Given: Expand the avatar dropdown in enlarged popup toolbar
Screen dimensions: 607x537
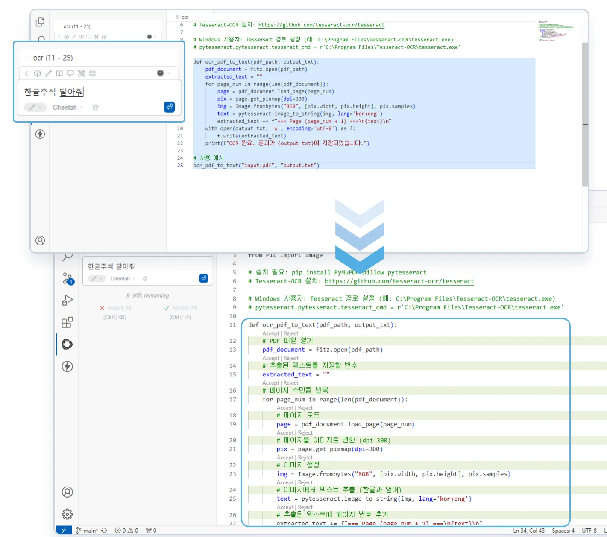Looking at the screenshot, I should [164, 73].
